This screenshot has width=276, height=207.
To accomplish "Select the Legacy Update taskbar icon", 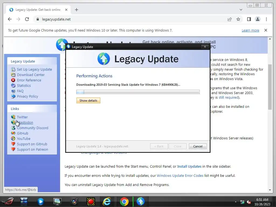I will (x=140, y=202).
